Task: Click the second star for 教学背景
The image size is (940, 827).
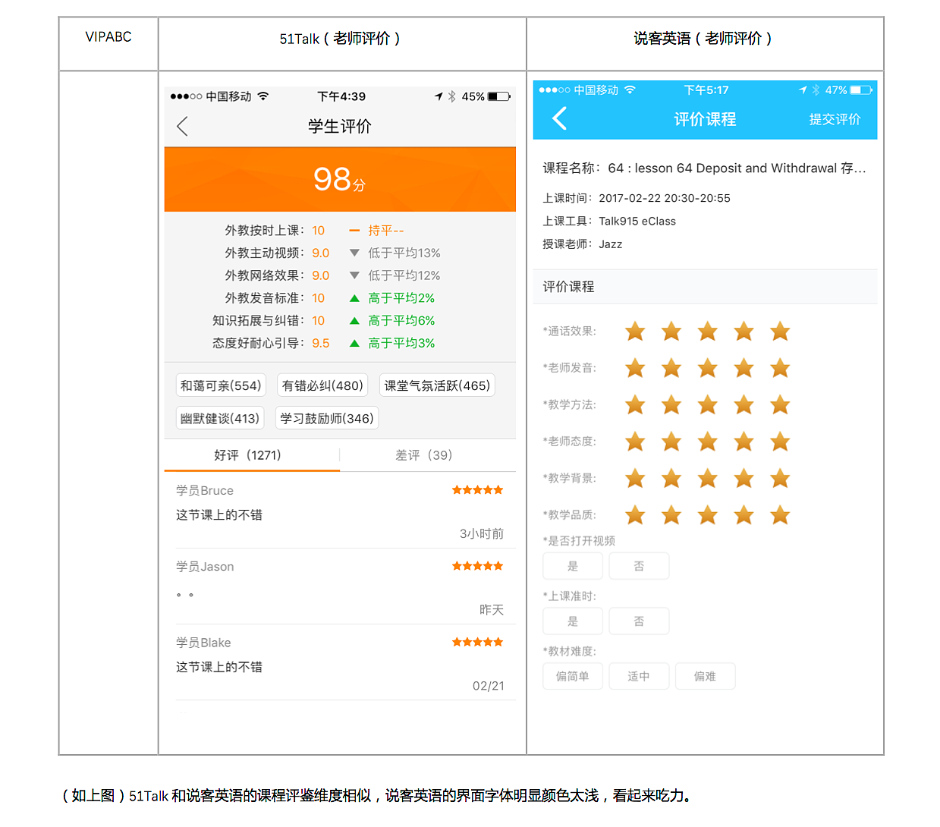Action: point(671,478)
